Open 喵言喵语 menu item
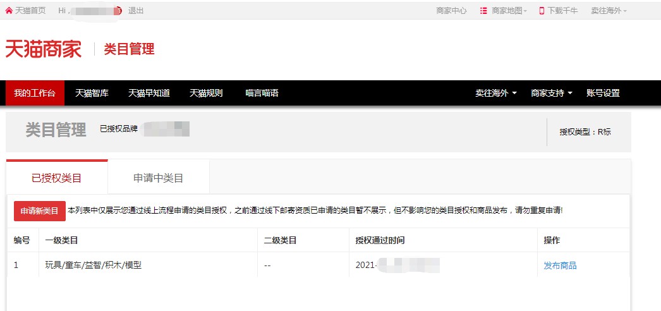The image size is (661, 311). coord(262,93)
